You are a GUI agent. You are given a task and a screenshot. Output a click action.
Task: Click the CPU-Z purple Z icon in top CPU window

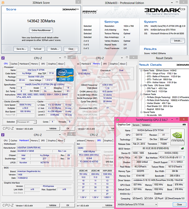coord(3,58)
